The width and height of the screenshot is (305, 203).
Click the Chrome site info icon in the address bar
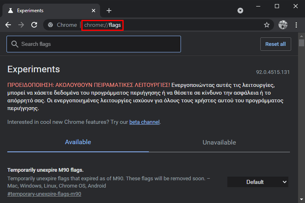(50, 25)
